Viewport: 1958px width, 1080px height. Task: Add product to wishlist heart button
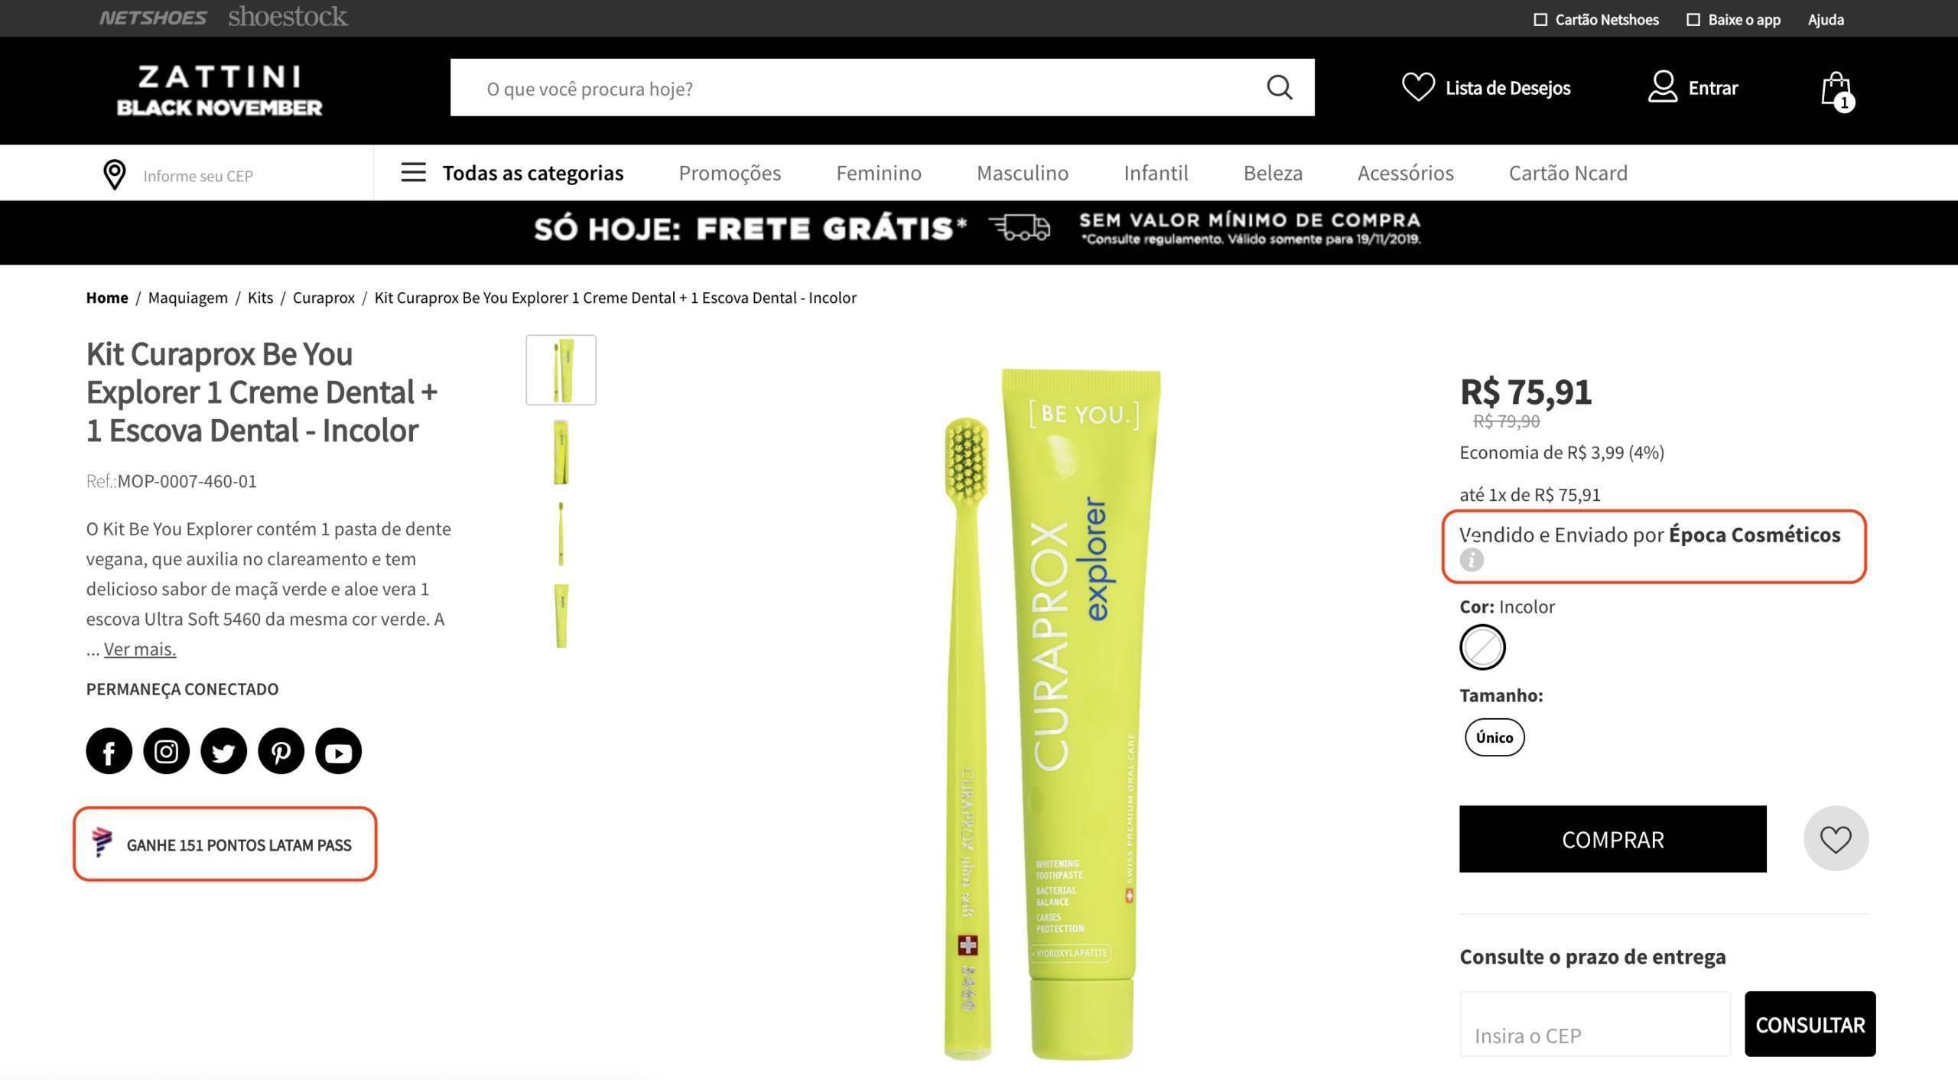tap(1836, 839)
